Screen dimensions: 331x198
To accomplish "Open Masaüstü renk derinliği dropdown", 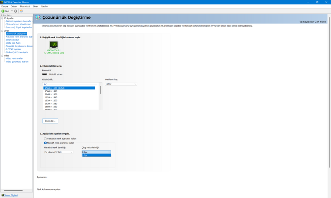I will click(x=58, y=152).
